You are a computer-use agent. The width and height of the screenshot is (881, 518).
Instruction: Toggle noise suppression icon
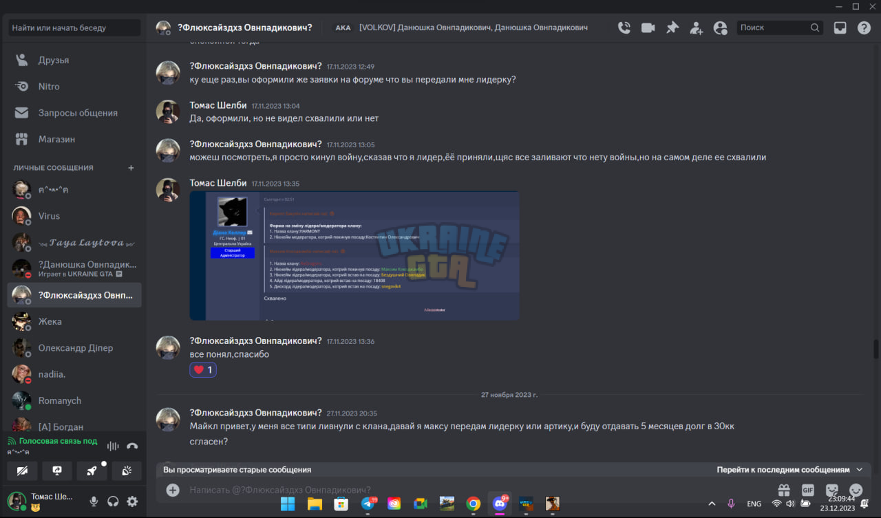click(x=113, y=446)
